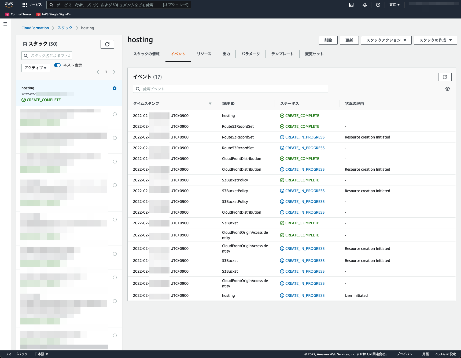Open CloudFormation breadcrumb link

[35, 28]
